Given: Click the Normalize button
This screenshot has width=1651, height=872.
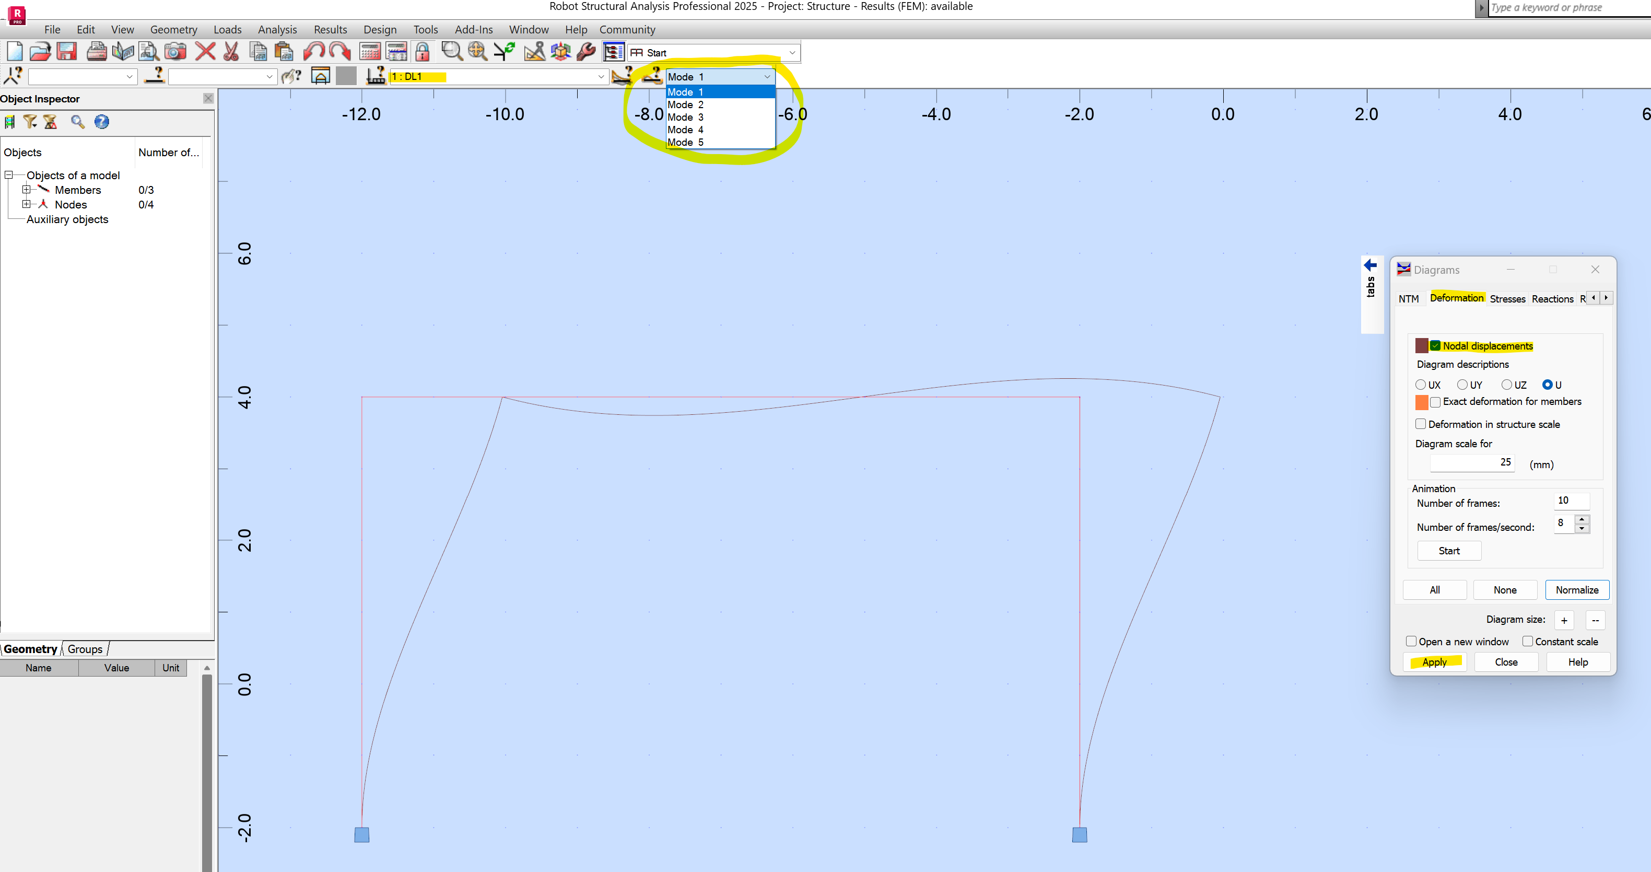Looking at the screenshot, I should click(1577, 590).
